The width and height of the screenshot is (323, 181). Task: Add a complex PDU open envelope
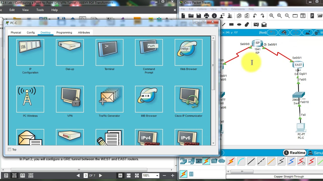pos(264,25)
